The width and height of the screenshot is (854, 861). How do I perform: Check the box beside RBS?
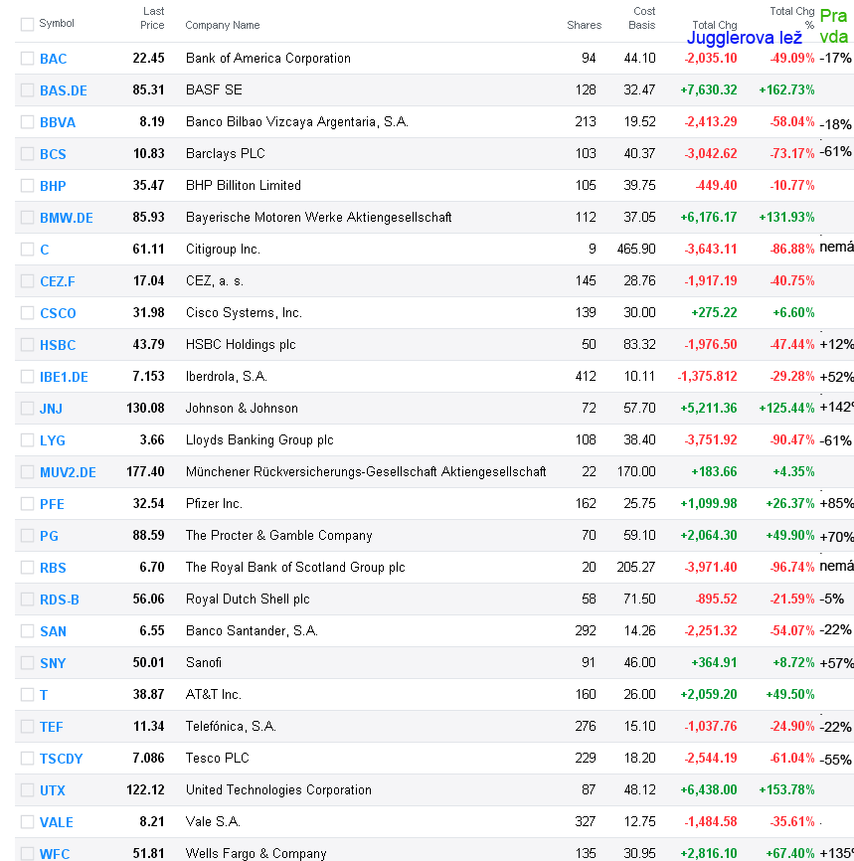(27, 568)
